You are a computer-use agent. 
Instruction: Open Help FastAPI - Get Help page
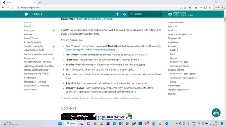tap(35, 82)
